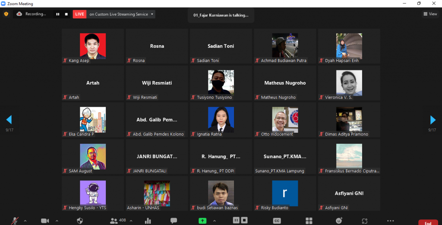Open the Chat panel
Viewport: 442px width, 225px height.
[x=174, y=221]
